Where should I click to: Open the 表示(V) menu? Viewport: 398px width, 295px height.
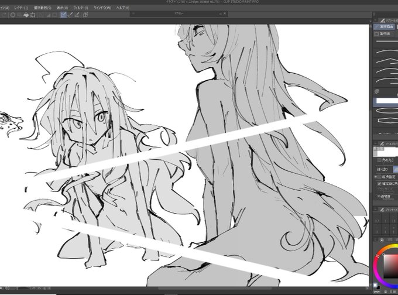pyautogui.click(x=62, y=8)
